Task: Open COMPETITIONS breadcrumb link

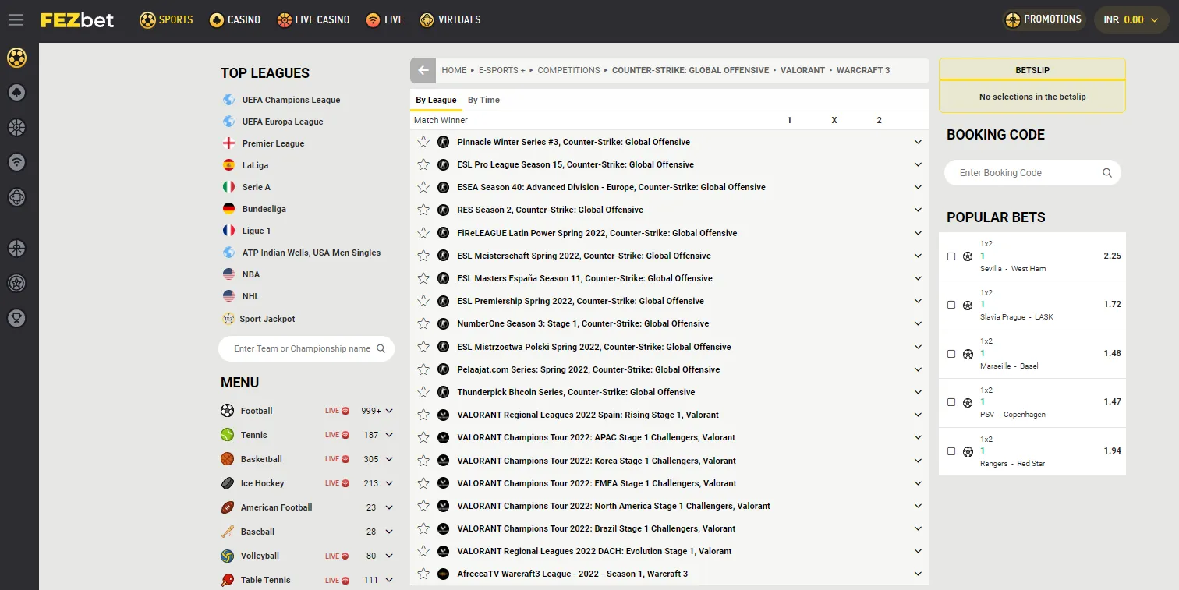Action: (568, 70)
